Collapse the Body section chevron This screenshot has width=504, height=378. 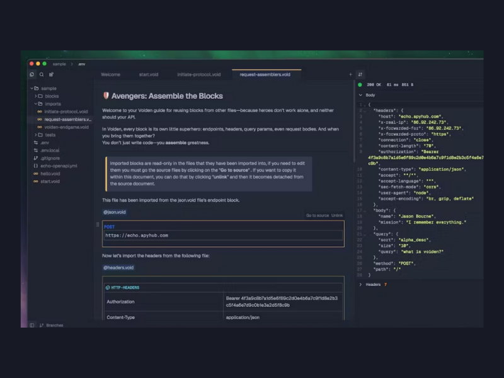(x=360, y=95)
